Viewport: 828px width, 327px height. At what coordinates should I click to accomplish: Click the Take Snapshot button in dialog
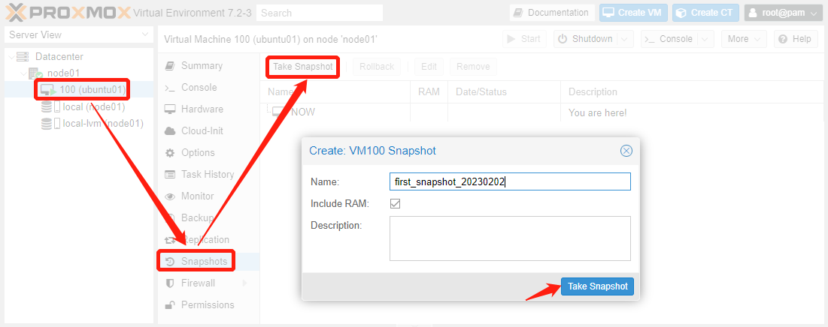coord(597,286)
